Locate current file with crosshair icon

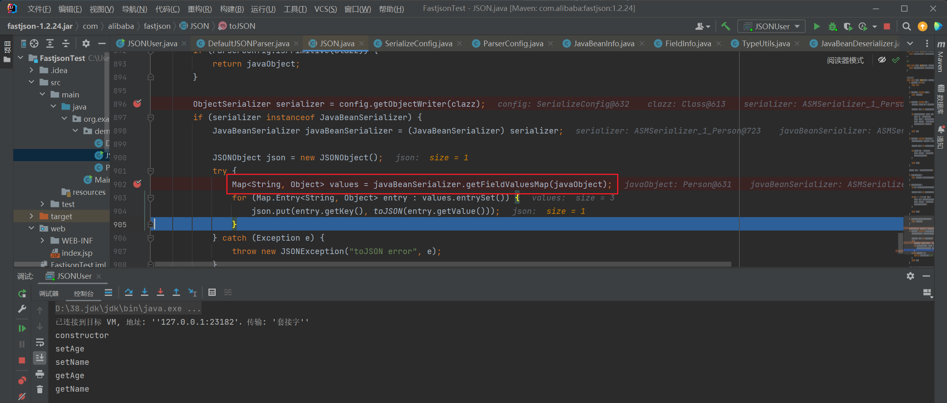[34, 43]
